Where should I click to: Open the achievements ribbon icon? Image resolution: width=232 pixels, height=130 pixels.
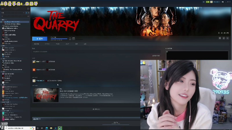pyautogui.click(x=70, y=39)
